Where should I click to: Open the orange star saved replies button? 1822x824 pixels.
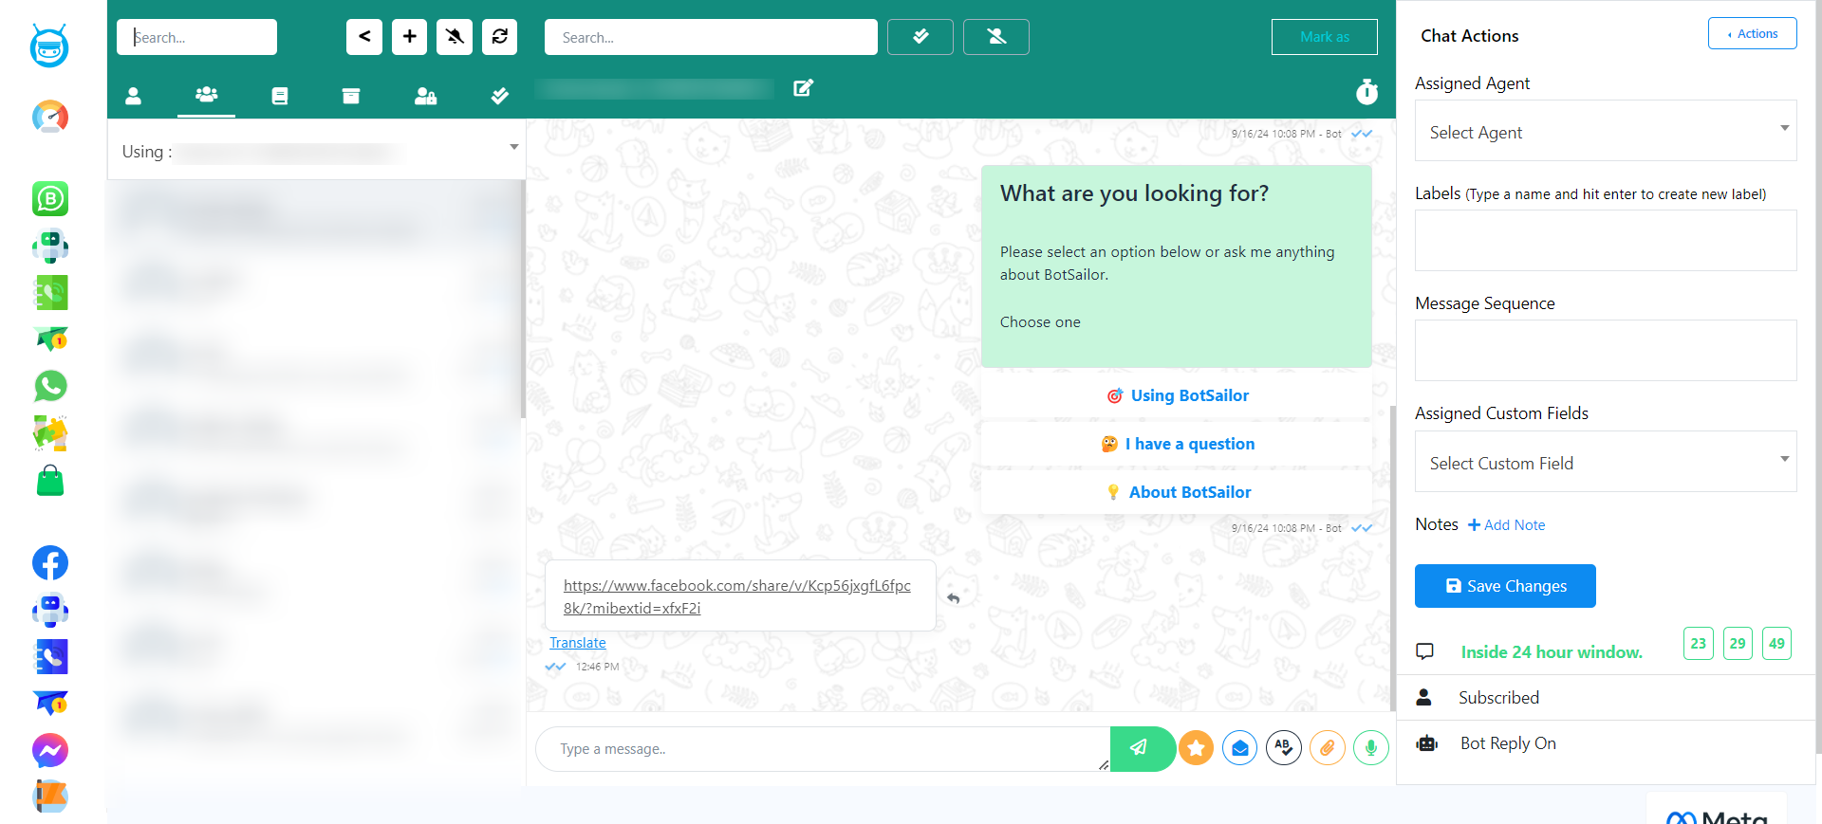[1197, 748]
